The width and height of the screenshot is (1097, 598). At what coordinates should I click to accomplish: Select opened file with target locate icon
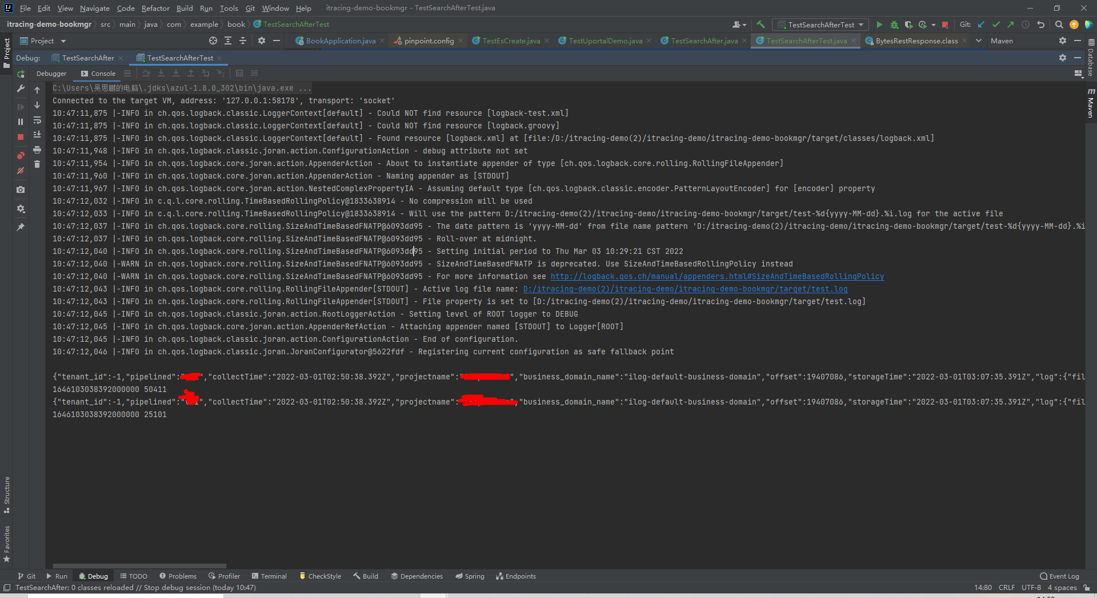[x=213, y=41]
